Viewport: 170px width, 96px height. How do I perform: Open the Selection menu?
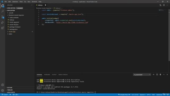point(15,2)
